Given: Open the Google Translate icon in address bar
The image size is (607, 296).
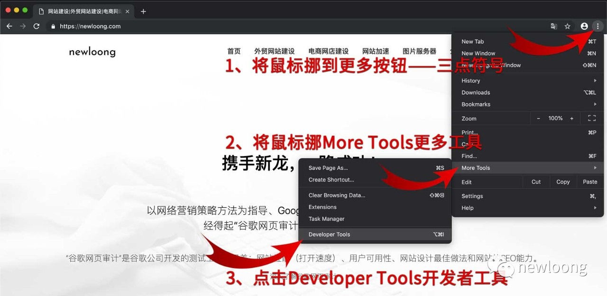Looking at the screenshot, I should [x=554, y=26].
